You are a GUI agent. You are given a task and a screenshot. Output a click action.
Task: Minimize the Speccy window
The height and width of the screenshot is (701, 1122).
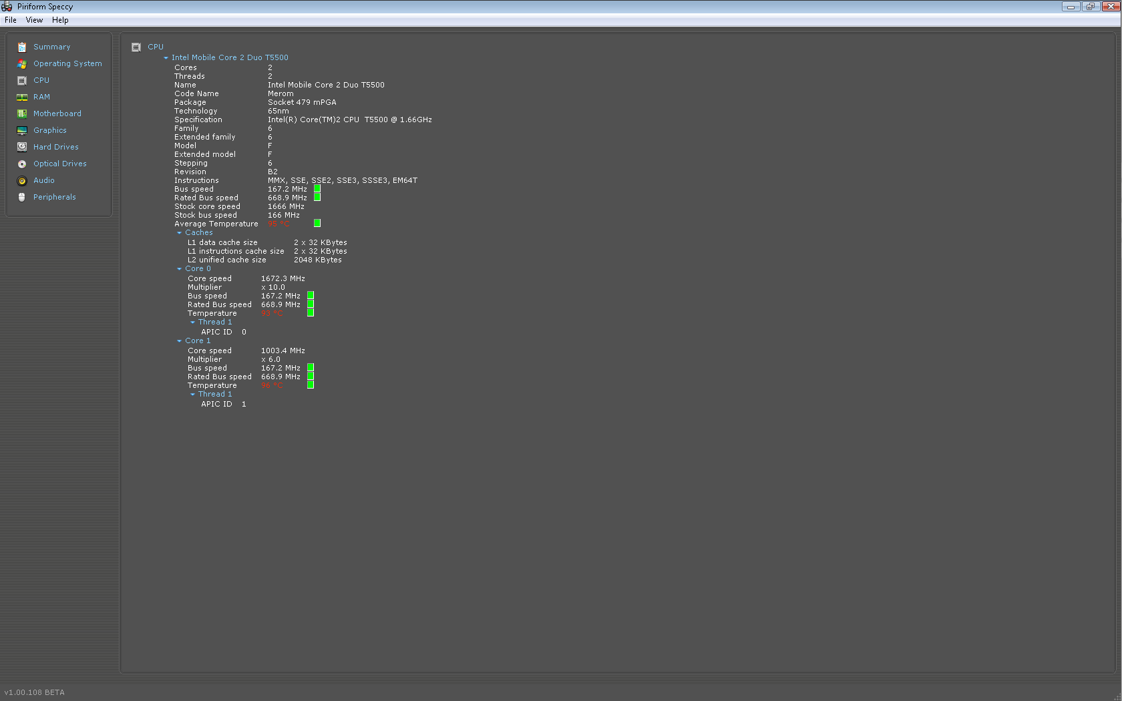pyautogui.click(x=1071, y=7)
